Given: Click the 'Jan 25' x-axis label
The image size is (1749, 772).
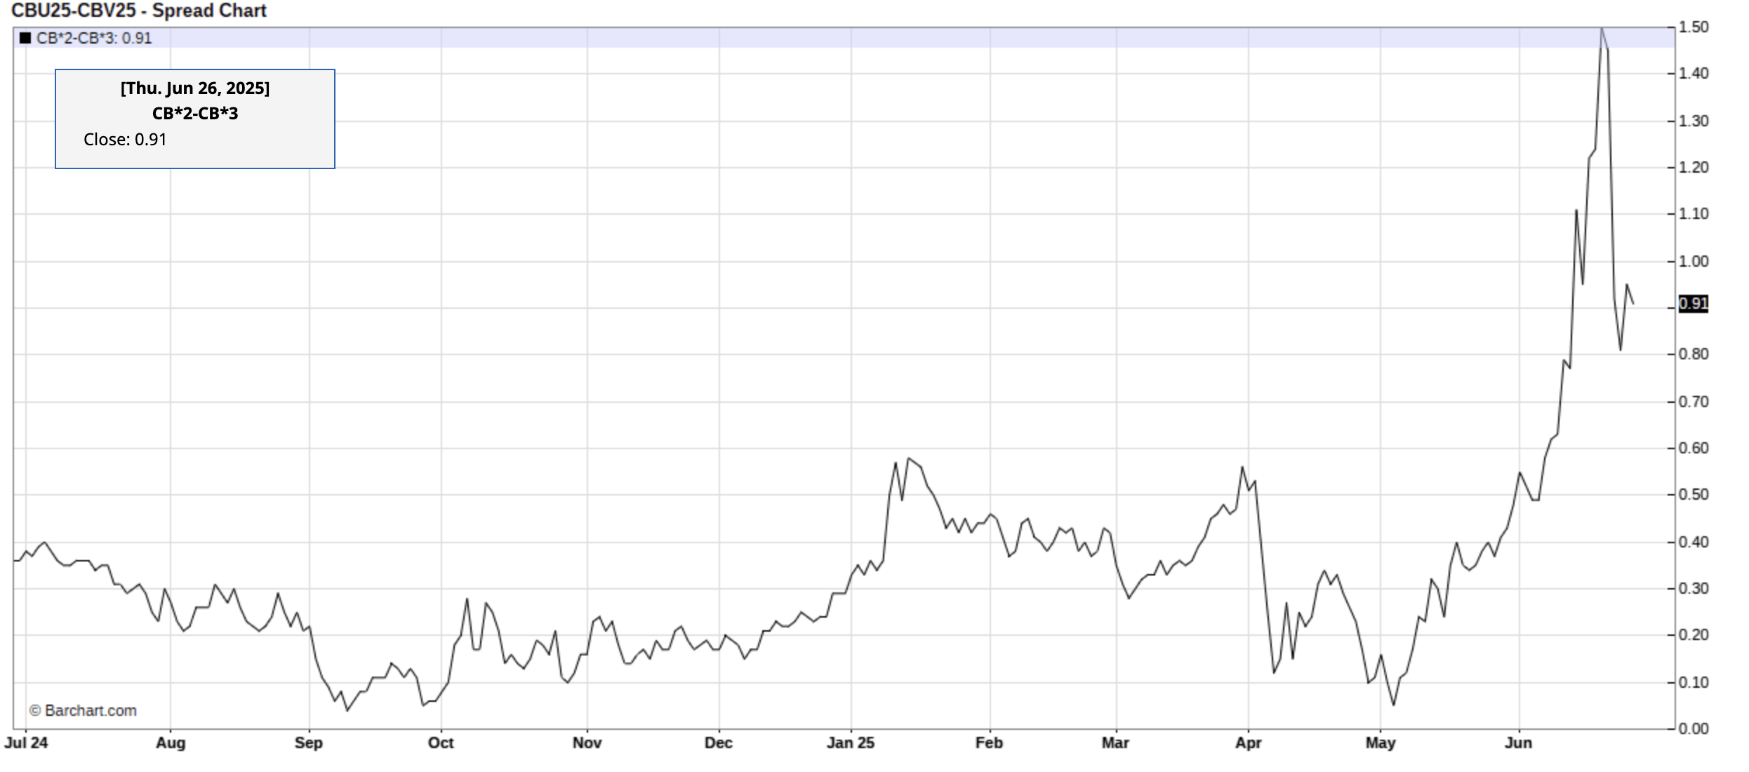Looking at the screenshot, I should point(851,743).
